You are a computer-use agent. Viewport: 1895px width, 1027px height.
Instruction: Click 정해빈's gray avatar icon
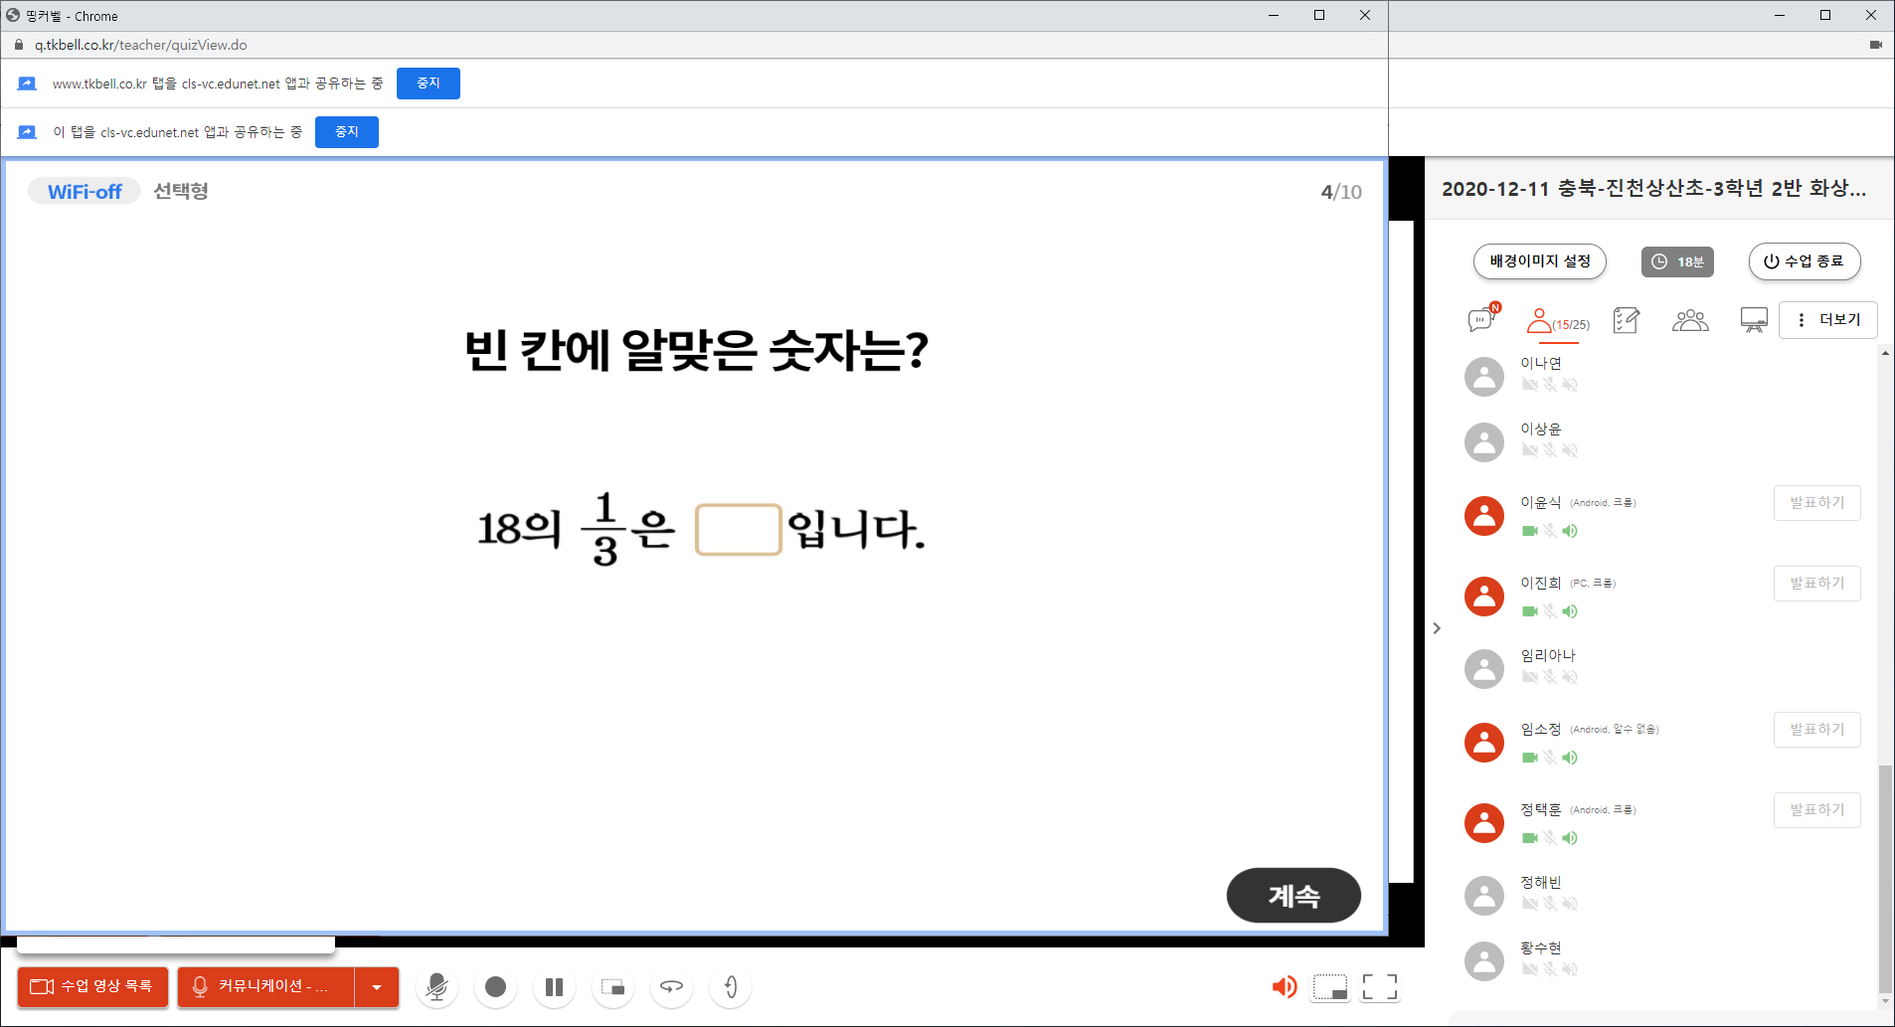(1484, 896)
